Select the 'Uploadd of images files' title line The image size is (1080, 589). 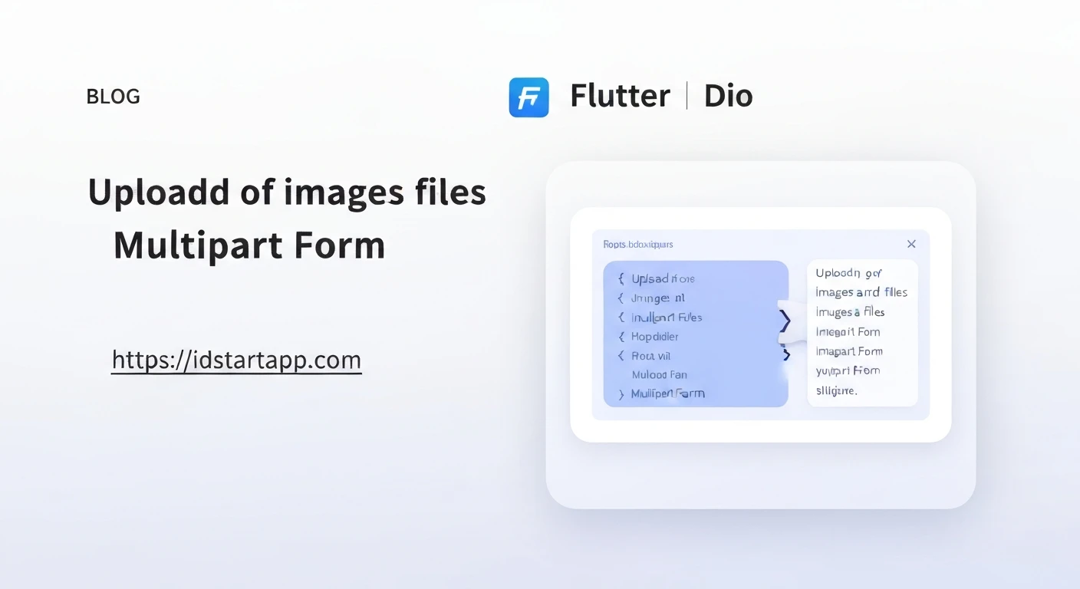287,192
